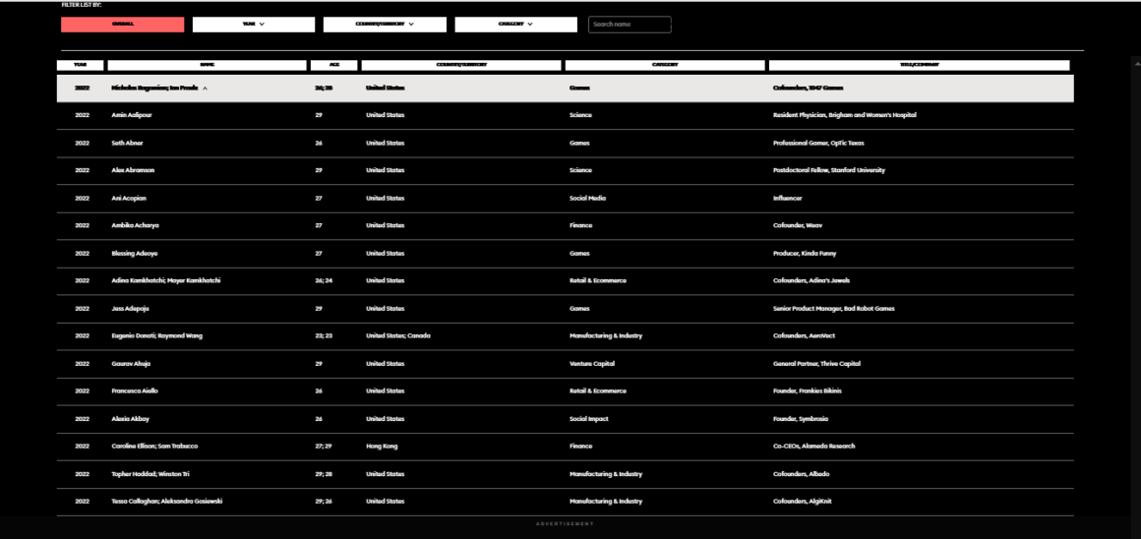Select the red Overall filter button

point(122,25)
